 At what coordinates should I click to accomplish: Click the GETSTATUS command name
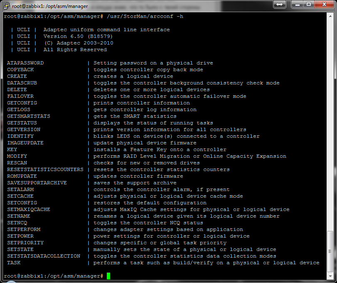22,123
